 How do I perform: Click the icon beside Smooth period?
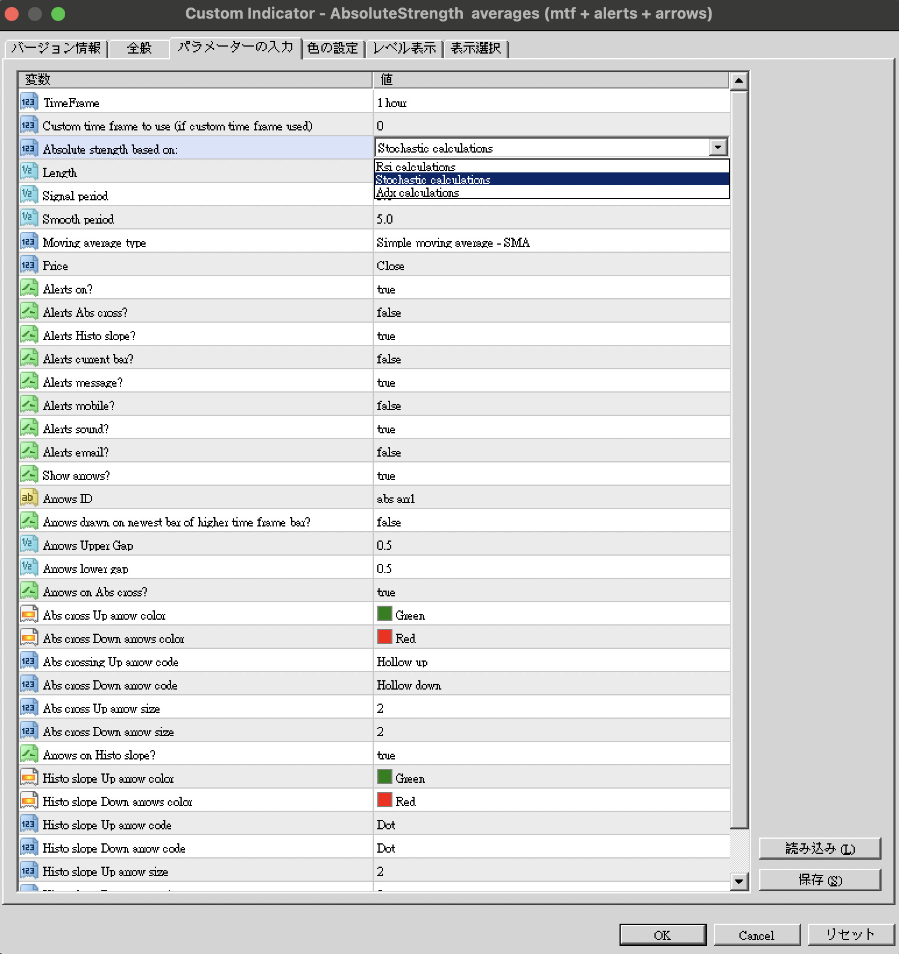point(29,218)
